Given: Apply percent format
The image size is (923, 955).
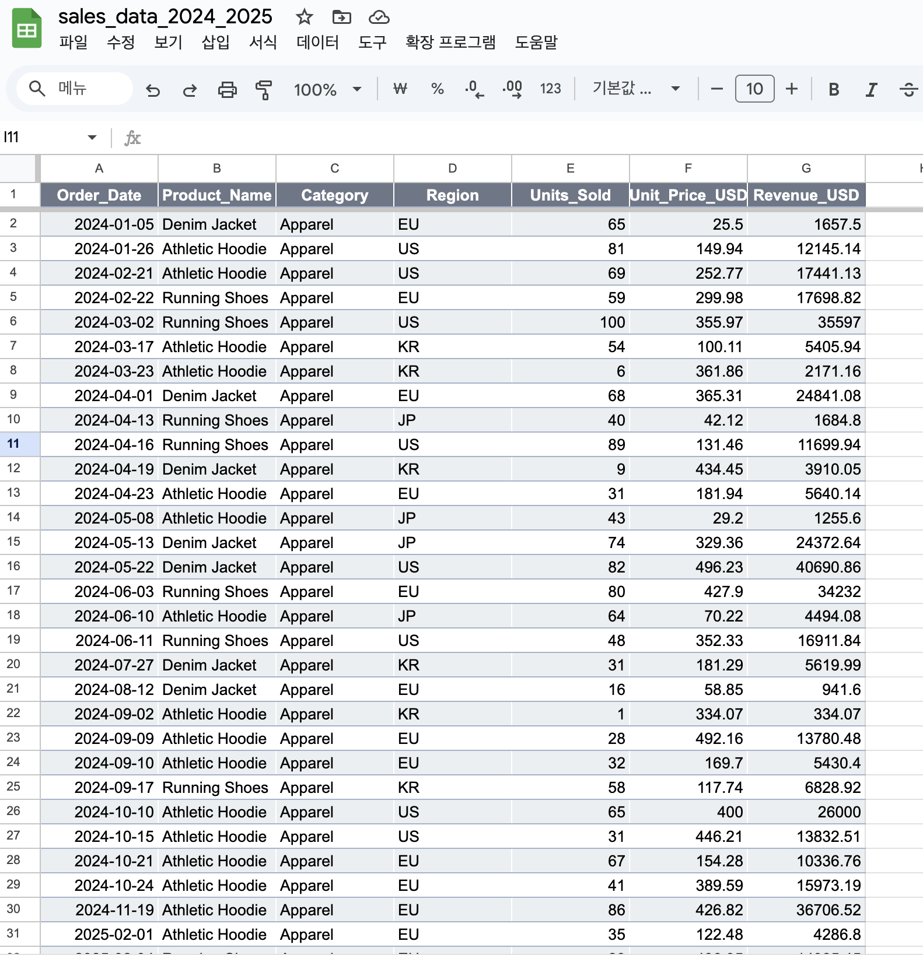Looking at the screenshot, I should coord(437,89).
